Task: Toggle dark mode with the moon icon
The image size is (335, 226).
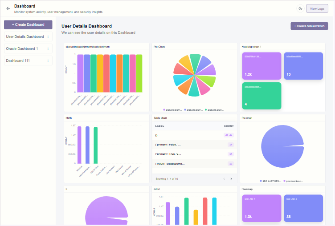Action: point(300,8)
